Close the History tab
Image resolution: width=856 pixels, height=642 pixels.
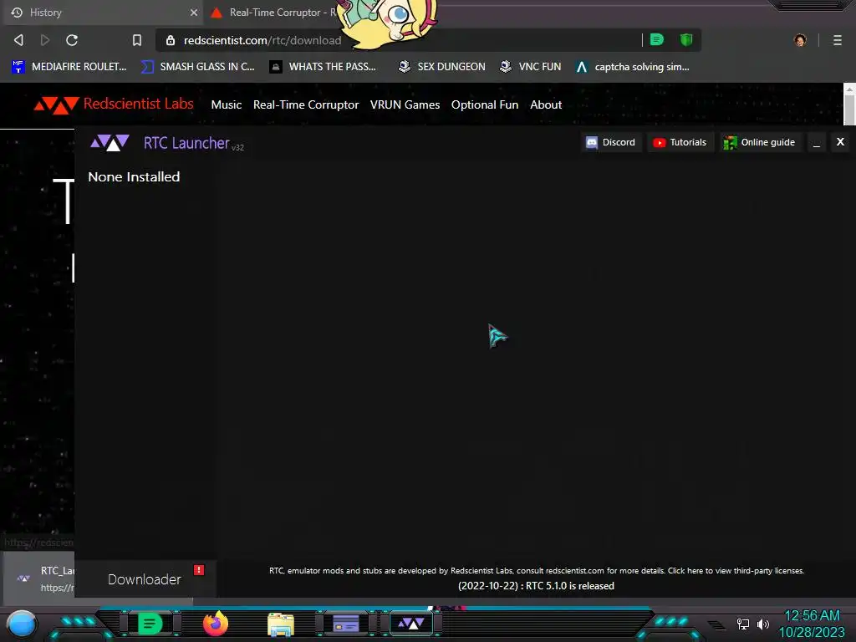pyautogui.click(x=194, y=12)
